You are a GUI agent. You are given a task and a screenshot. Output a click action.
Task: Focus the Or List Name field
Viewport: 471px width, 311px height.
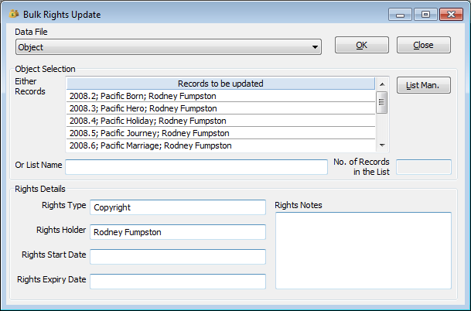(x=196, y=167)
